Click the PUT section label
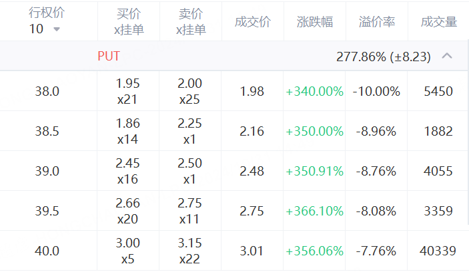 tap(108, 57)
